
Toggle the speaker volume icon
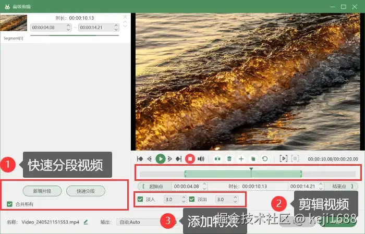point(201,159)
